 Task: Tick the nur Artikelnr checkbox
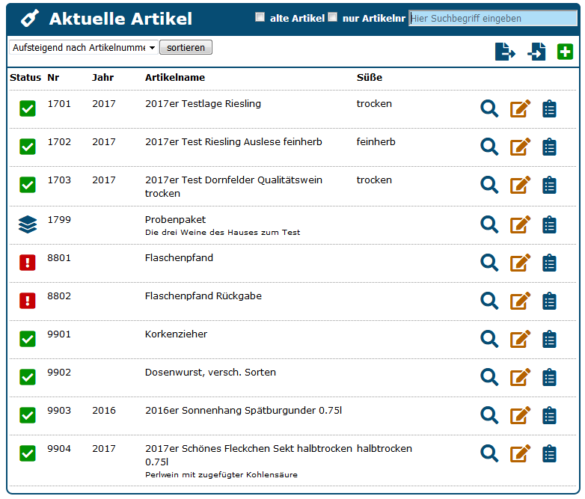pos(333,17)
